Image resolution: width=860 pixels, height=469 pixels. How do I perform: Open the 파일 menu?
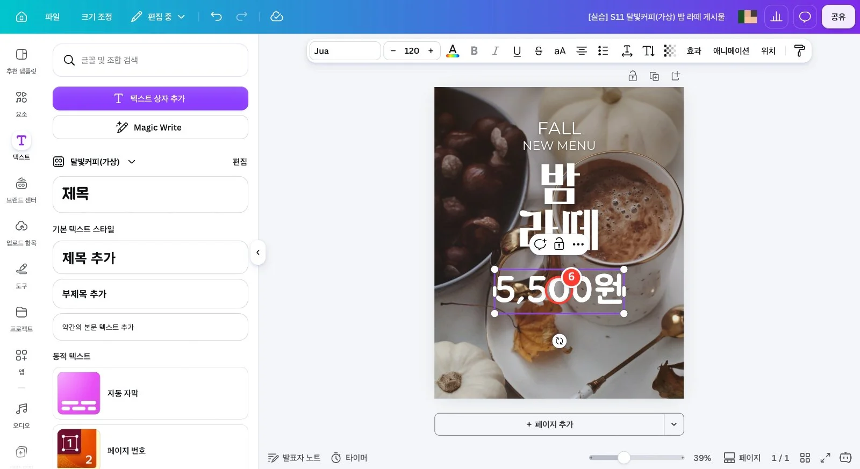53,17
